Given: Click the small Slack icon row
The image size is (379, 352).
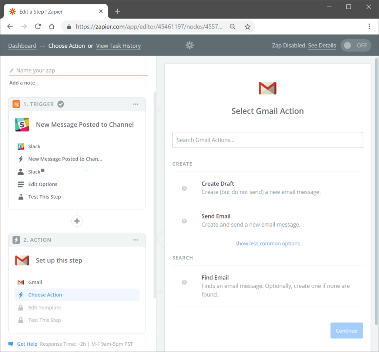Looking at the screenshot, I should coord(21,146).
